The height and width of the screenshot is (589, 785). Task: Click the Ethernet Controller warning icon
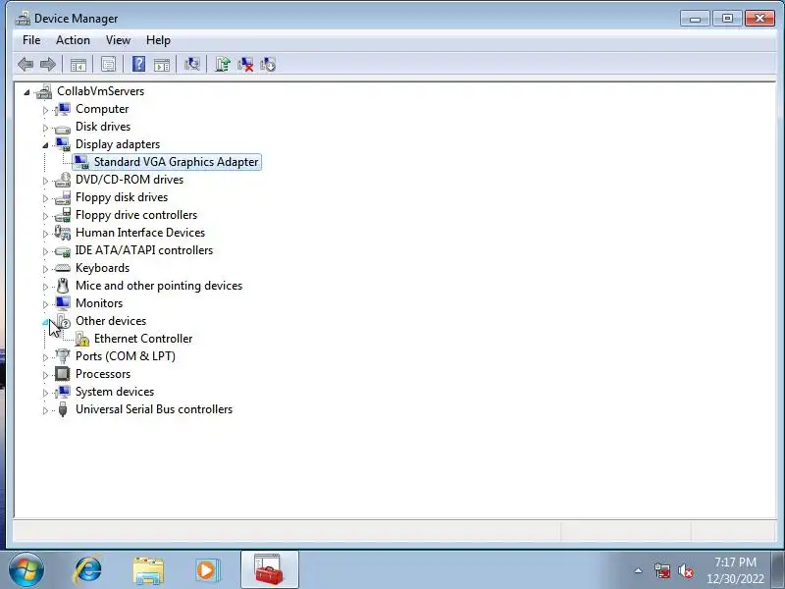pyautogui.click(x=82, y=339)
